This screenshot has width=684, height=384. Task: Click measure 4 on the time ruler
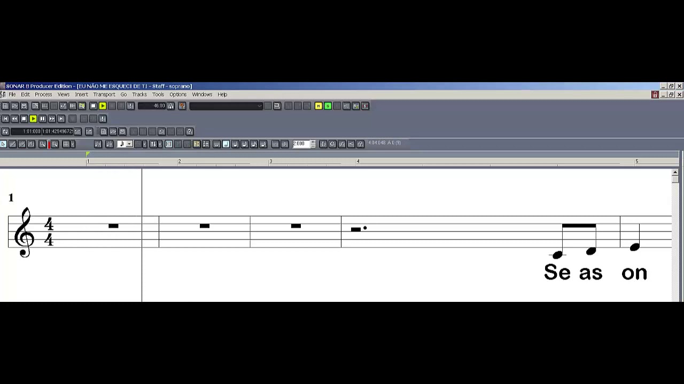pyautogui.click(x=358, y=161)
